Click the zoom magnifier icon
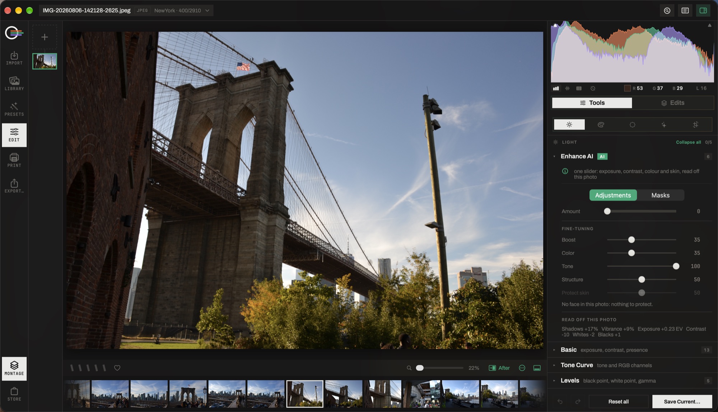The image size is (718, 412). coord(409,368)
